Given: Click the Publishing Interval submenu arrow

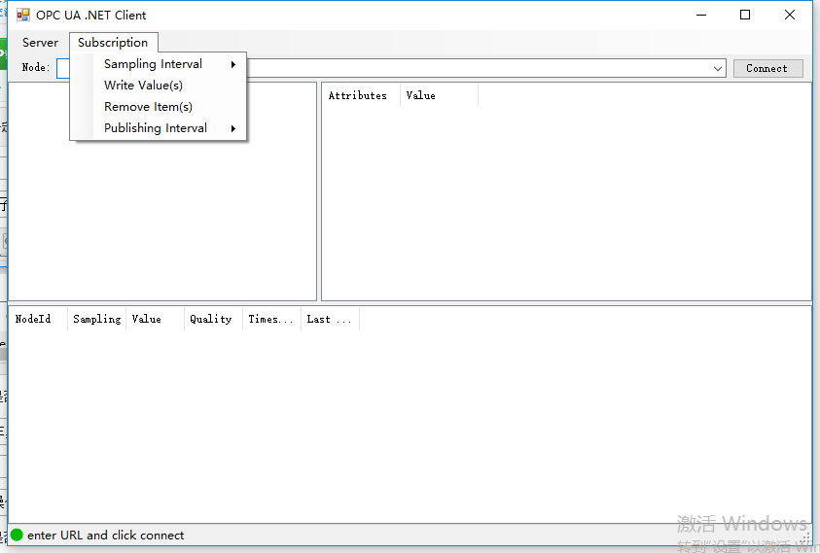Looking at the screenshot, I should click(x=233, y=128).
